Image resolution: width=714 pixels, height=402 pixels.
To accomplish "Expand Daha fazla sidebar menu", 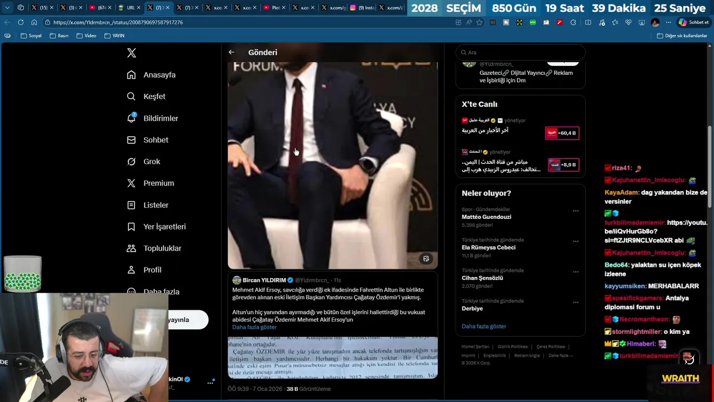I will coord(153,291).
